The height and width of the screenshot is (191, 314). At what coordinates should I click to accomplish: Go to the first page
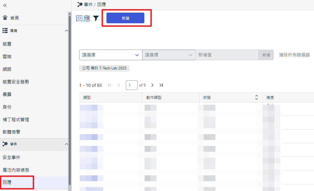(x=110, y=85)
